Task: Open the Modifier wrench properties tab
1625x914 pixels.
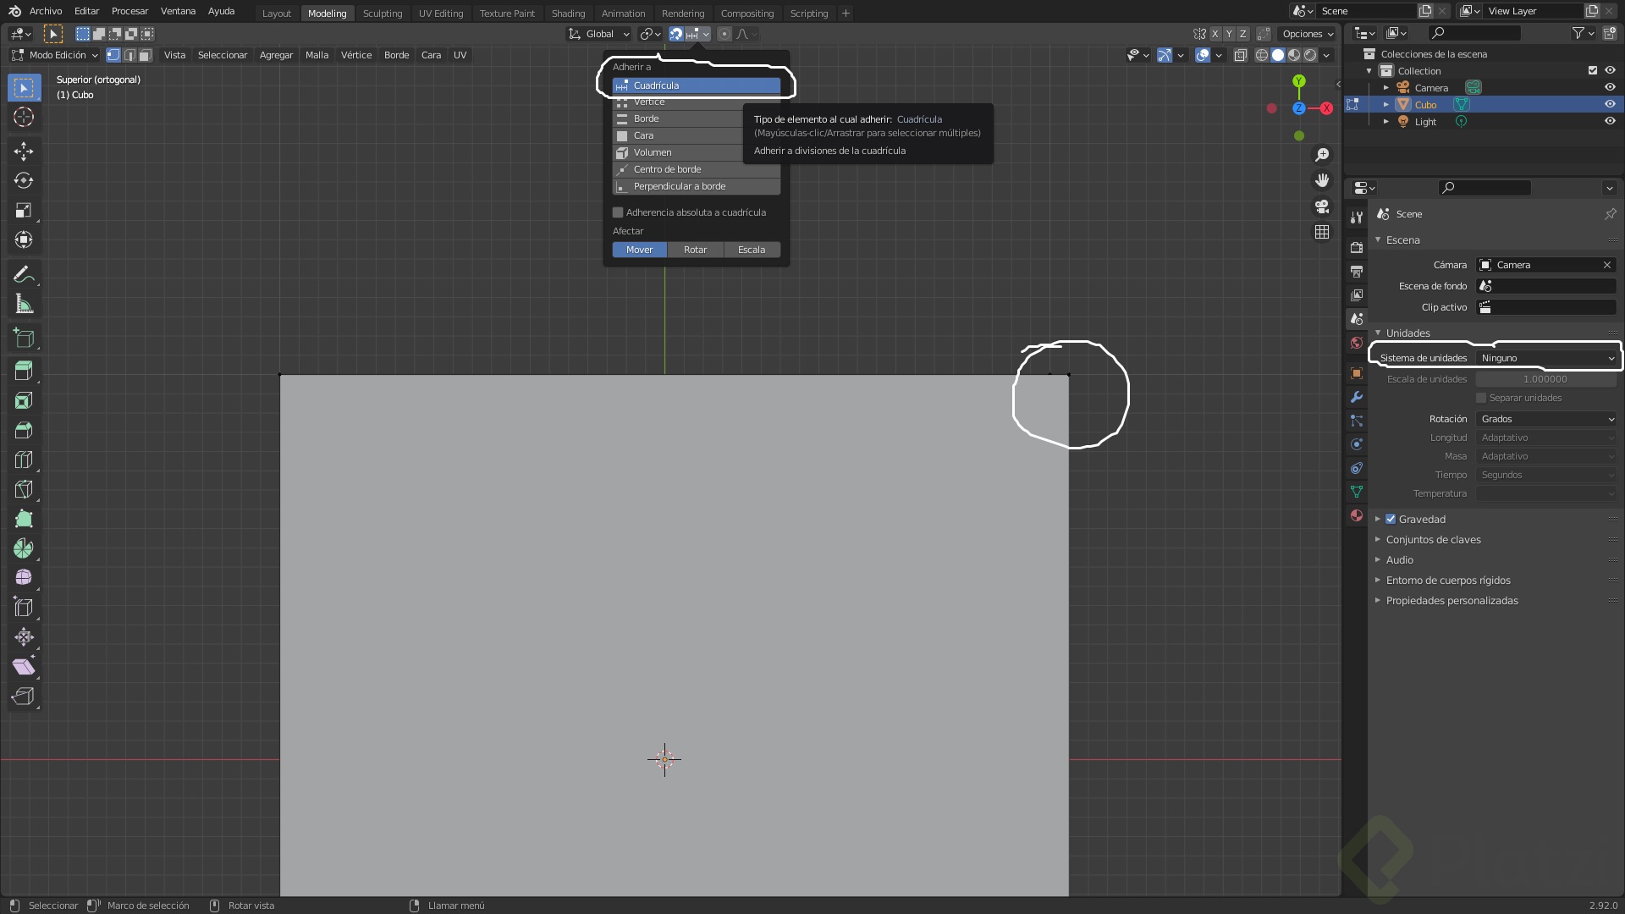Action: (x=1357, y=397)
